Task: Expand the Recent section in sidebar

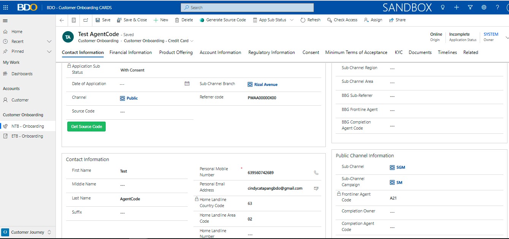Action: pos(49,41)
